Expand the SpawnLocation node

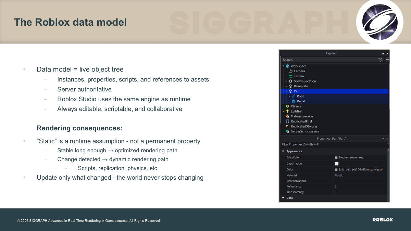pyautogui.click(x=286, y=81)
